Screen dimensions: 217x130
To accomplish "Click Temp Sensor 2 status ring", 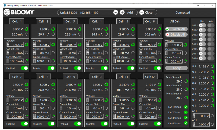I will 186,89.
